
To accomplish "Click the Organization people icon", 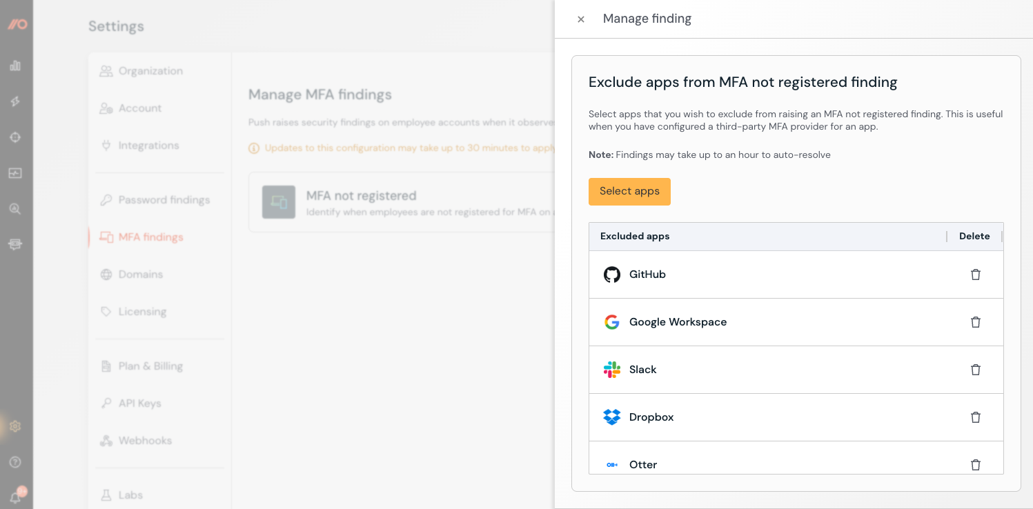I will (x=106, y=71).
